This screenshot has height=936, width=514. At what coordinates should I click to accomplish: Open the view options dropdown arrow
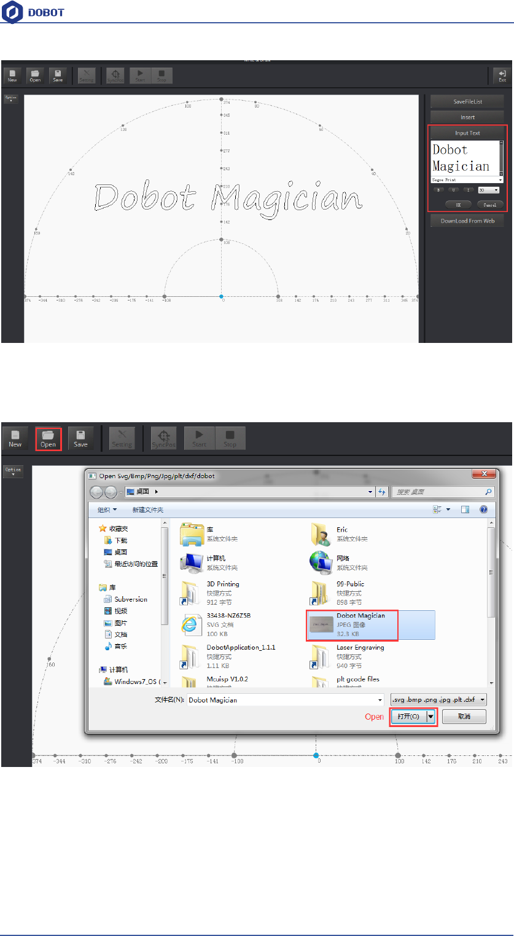[448, 509]
